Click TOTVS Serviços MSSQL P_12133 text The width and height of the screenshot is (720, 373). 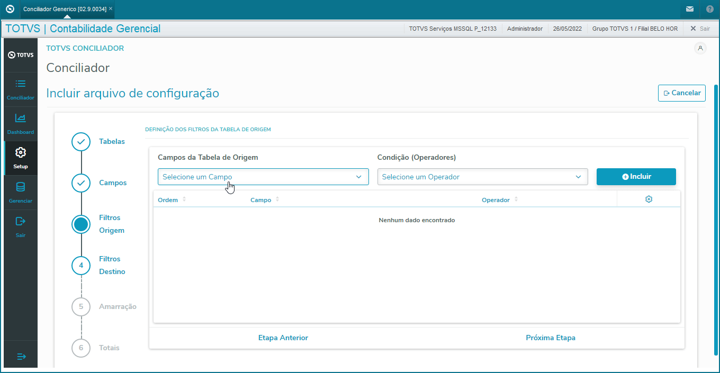[x=453, y=29]
